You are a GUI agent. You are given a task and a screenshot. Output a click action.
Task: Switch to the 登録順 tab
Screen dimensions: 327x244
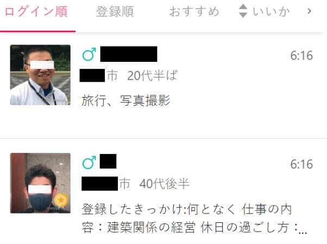click(115, 11)
